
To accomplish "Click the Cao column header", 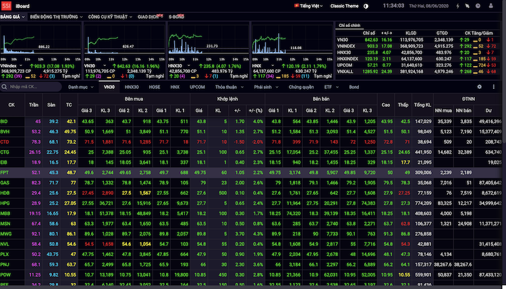I will click(x=386, y=105).
